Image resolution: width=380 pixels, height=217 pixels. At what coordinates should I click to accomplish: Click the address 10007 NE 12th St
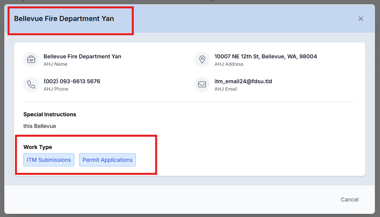[266, 56]
